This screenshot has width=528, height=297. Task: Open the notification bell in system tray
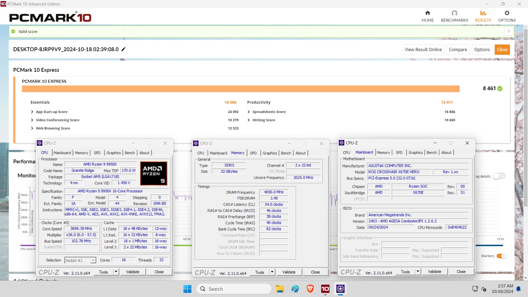[518, 289]
